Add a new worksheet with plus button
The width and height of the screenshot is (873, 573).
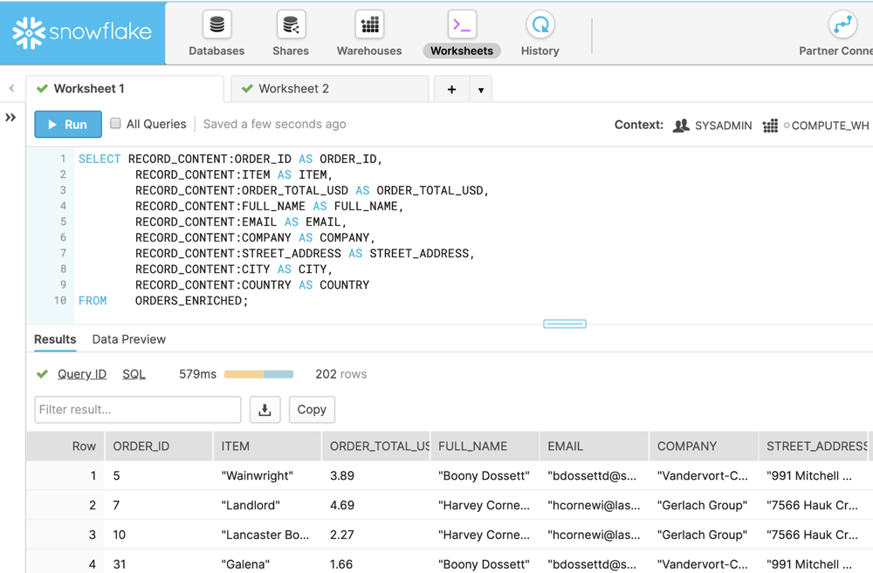point(451,89)
